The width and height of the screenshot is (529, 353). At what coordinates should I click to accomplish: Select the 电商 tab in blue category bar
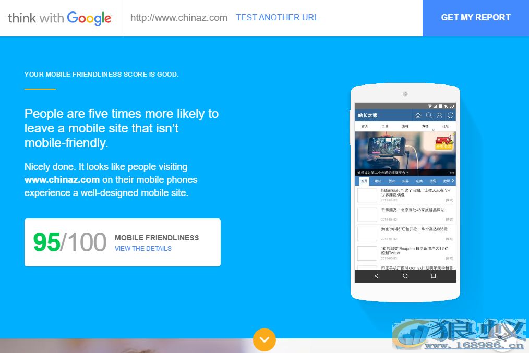click(419, 181)
